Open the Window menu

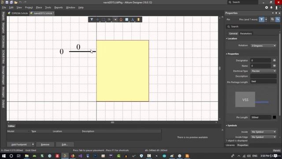[70, 8]
